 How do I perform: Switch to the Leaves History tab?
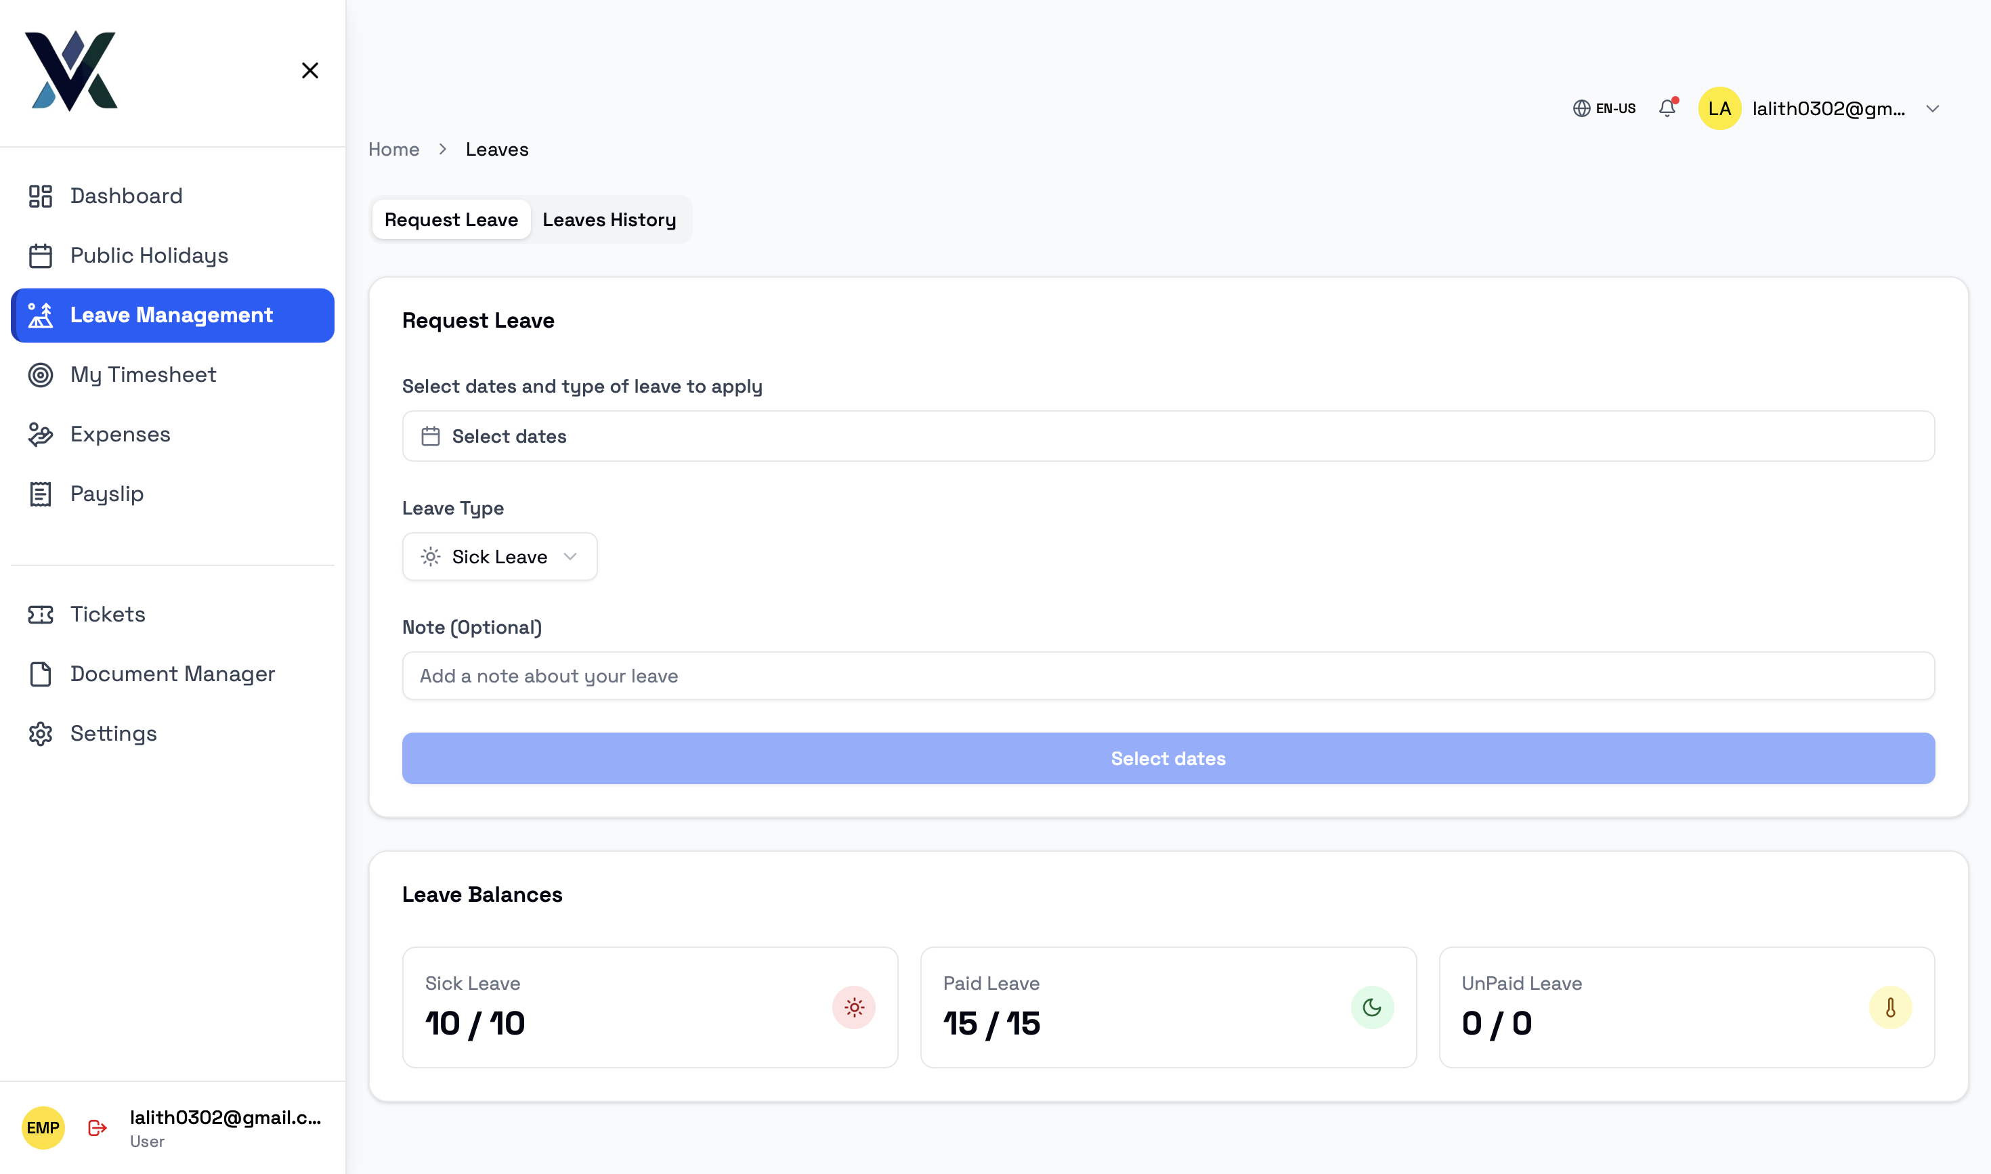click(x=609, y=219)
